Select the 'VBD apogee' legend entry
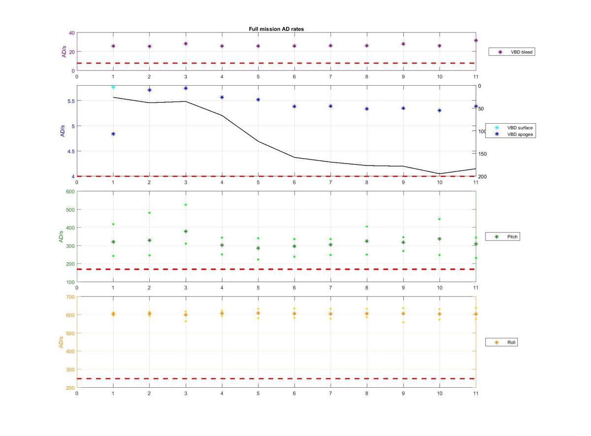This screenshot has height=436, width=591. coord(511,134)
